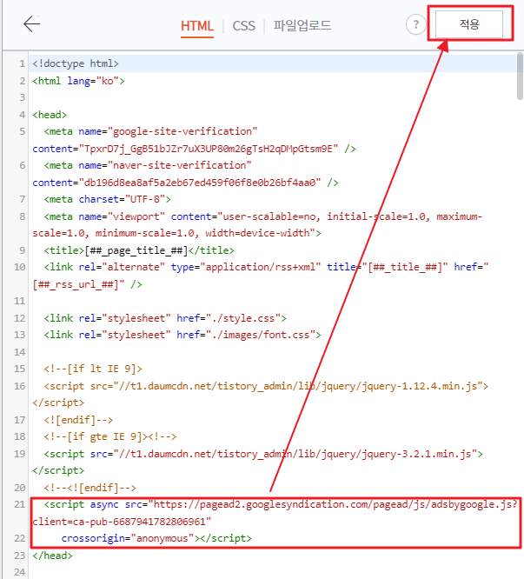Click the <!--[if lt IE 9]> comment
The image size is (524, 579).
[93, 369]
